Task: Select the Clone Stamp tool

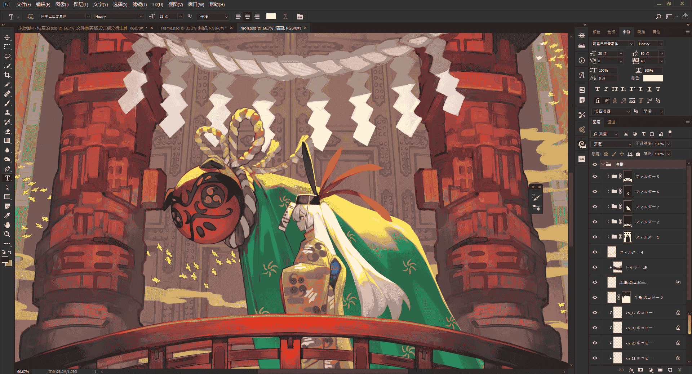Action: coord(7,113)
